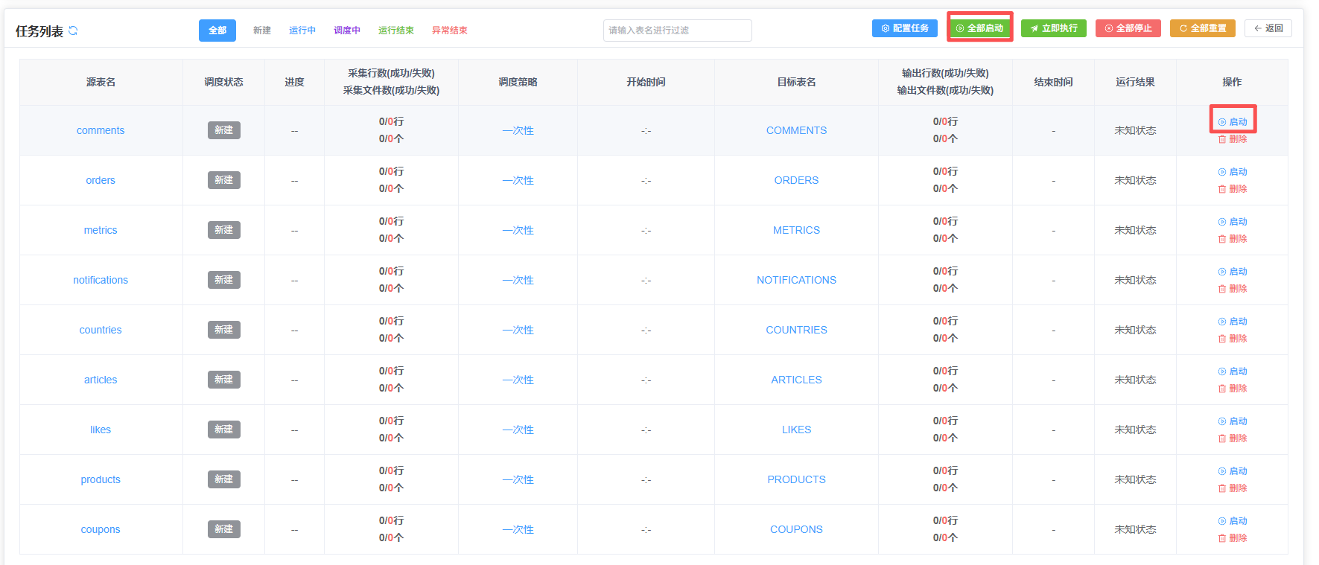Open the LIKES target table link
The height and width of the screenshot is (565, 1319).
tap(796, 430)
